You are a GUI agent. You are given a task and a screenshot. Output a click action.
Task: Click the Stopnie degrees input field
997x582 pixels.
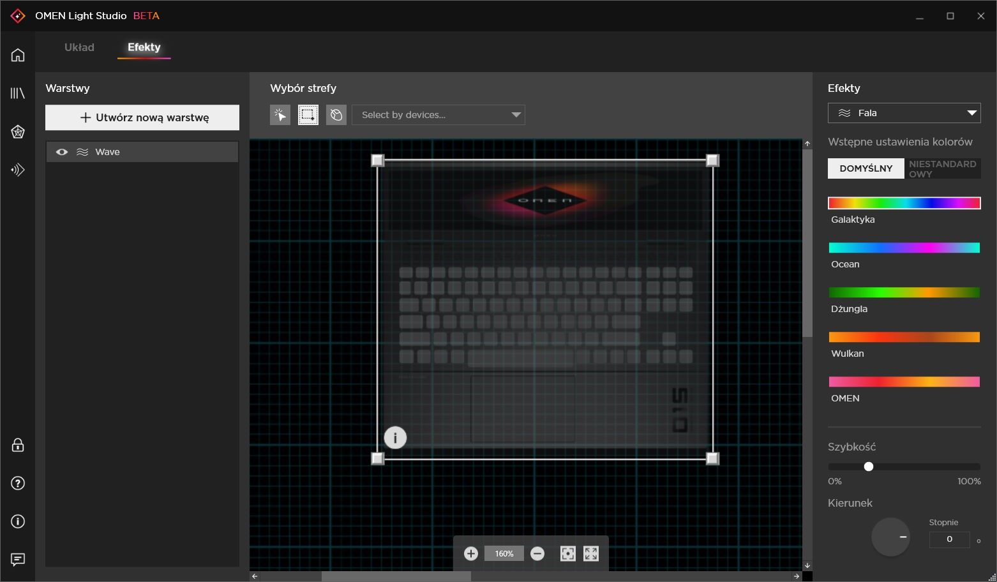pos(949,539)
